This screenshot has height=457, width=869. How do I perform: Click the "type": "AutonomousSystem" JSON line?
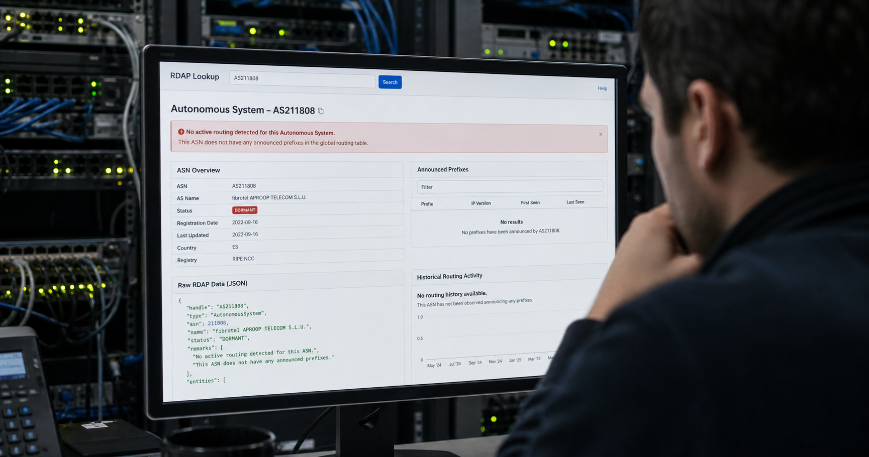[x=226, y=315]
